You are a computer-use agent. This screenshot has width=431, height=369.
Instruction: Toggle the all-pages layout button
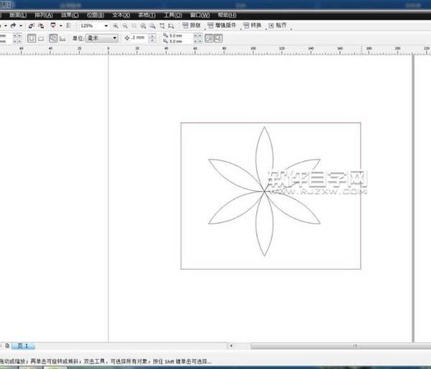point(53,38)
